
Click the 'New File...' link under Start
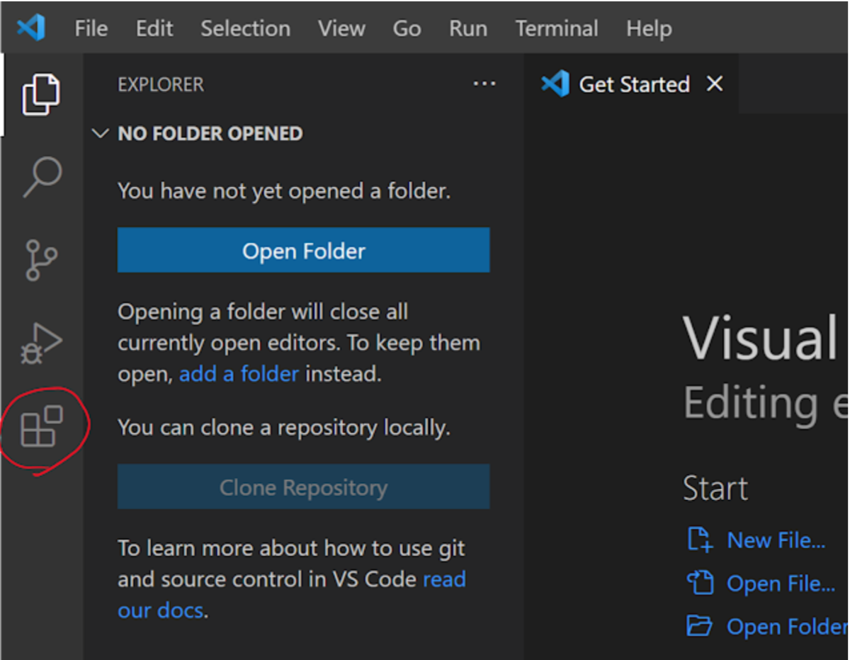776,540
